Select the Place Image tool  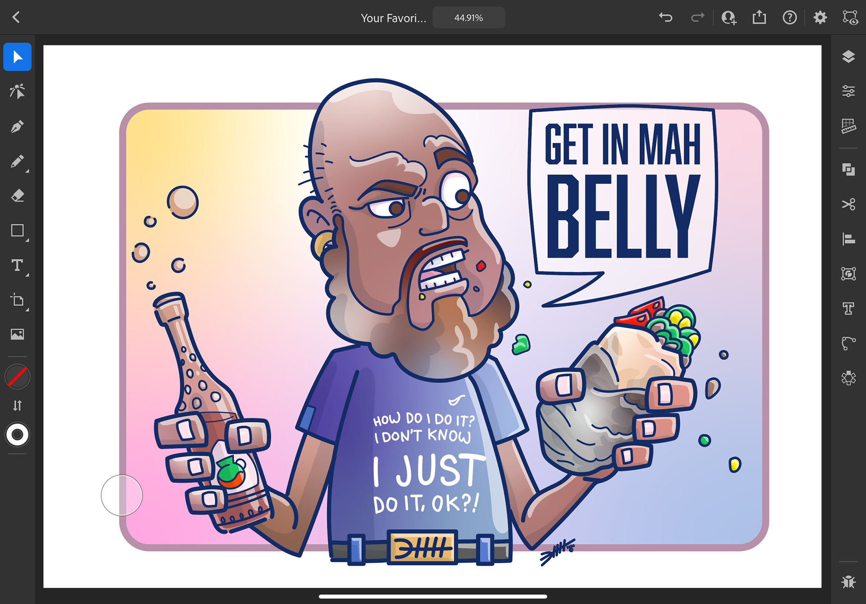[17, 334]
